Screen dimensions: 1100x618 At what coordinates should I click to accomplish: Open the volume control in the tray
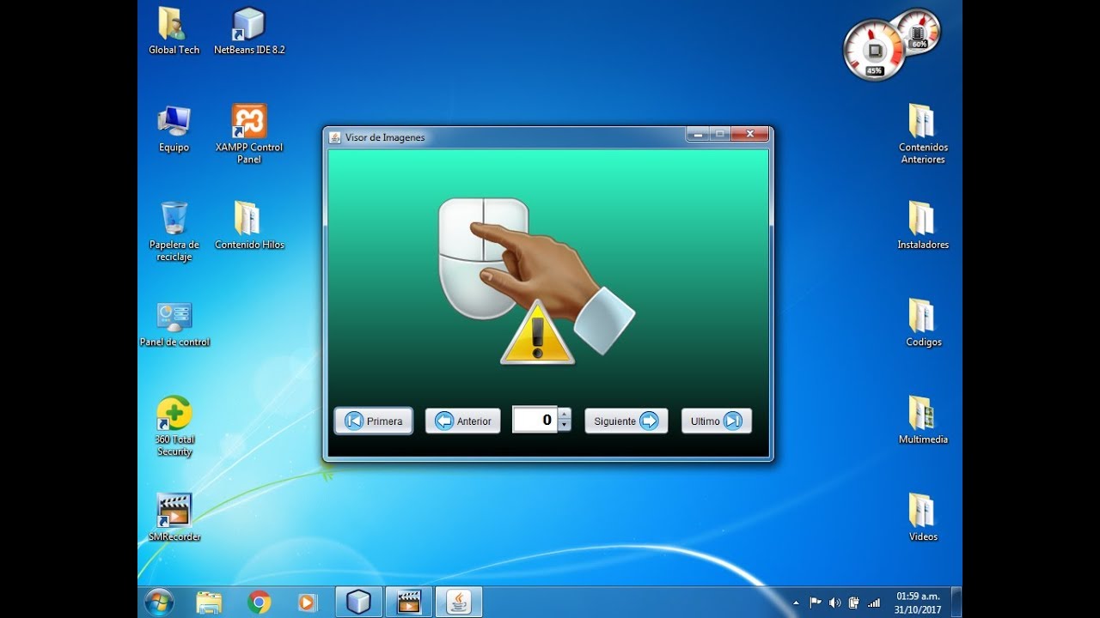834,603
